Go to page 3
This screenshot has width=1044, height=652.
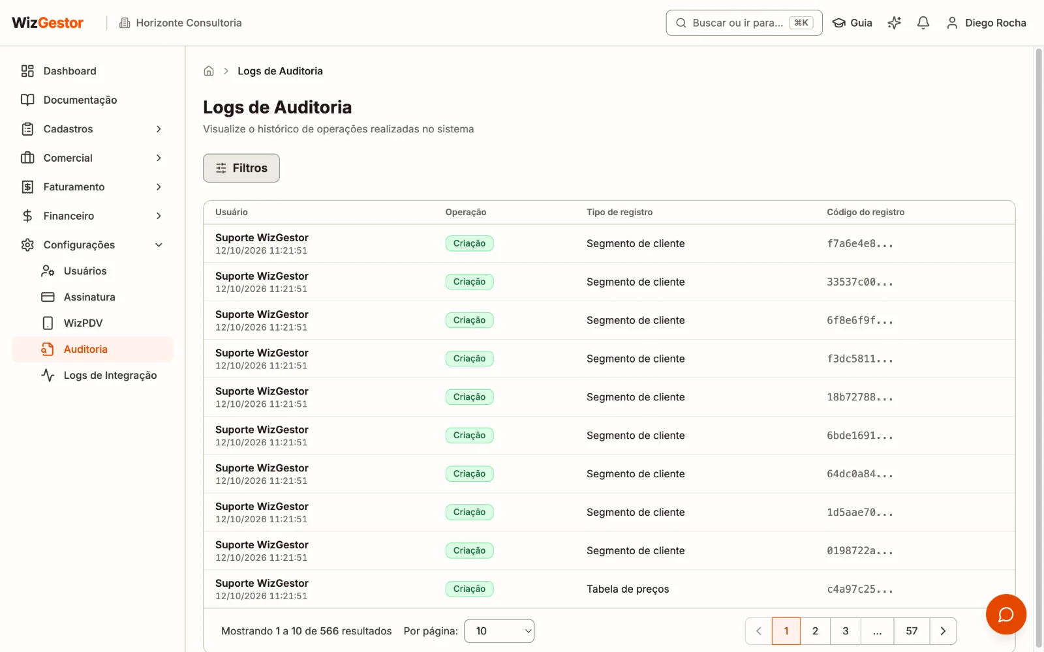click(845, 630)
